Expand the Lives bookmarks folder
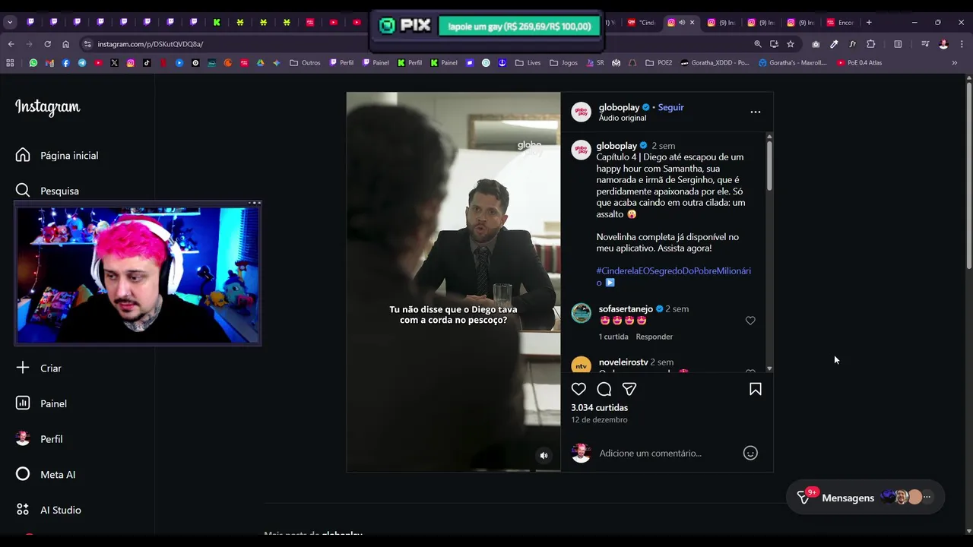Screen dimensions: 973x547 (528, 63)
